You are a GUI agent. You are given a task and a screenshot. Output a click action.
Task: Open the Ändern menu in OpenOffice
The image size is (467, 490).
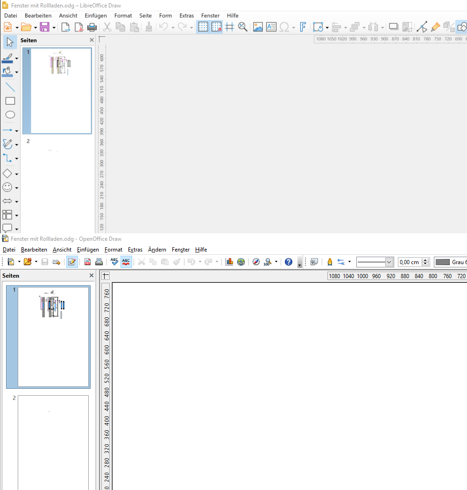coord(157,250)
